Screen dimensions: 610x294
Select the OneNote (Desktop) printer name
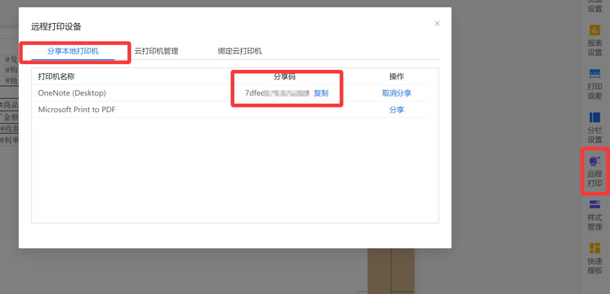(72, 93)
